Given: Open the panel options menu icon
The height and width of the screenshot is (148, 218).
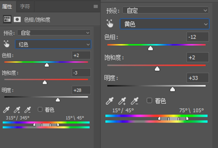Looking at the screenshot, I should pos(96,7).
